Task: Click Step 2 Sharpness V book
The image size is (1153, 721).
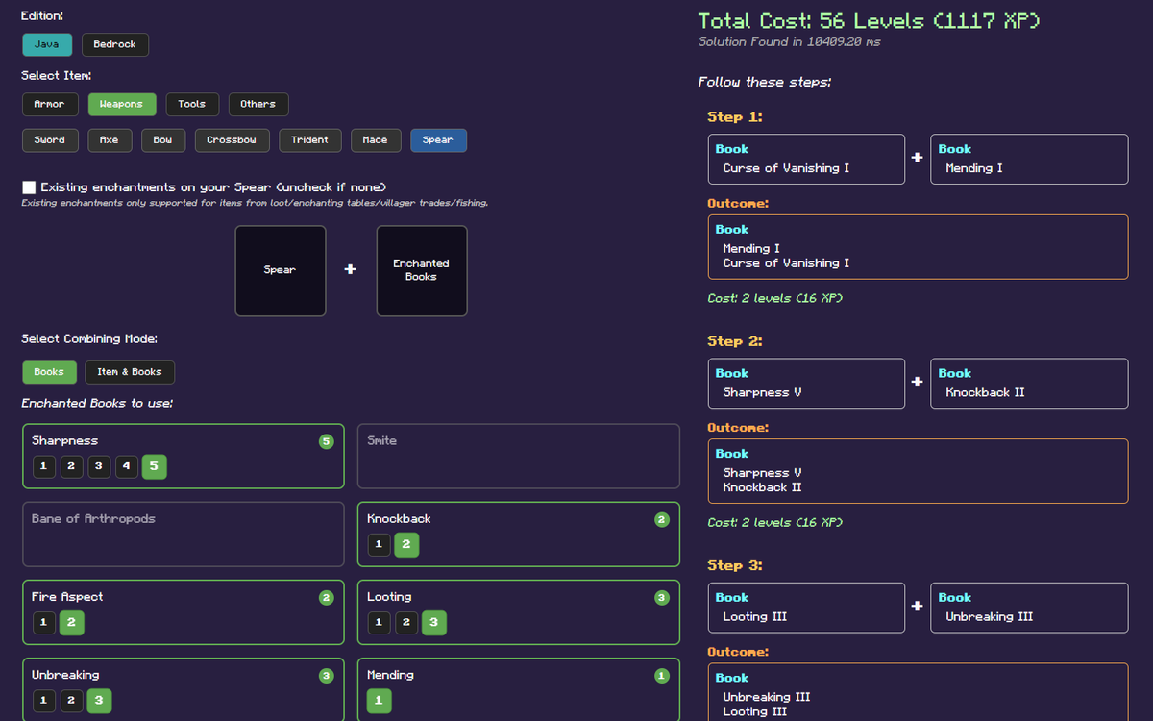Action: click(x=806, y=383)
